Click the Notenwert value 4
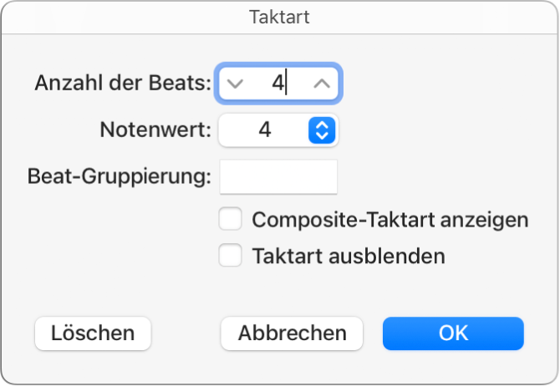This screenshot has width=560, height=387. point(265,130)
